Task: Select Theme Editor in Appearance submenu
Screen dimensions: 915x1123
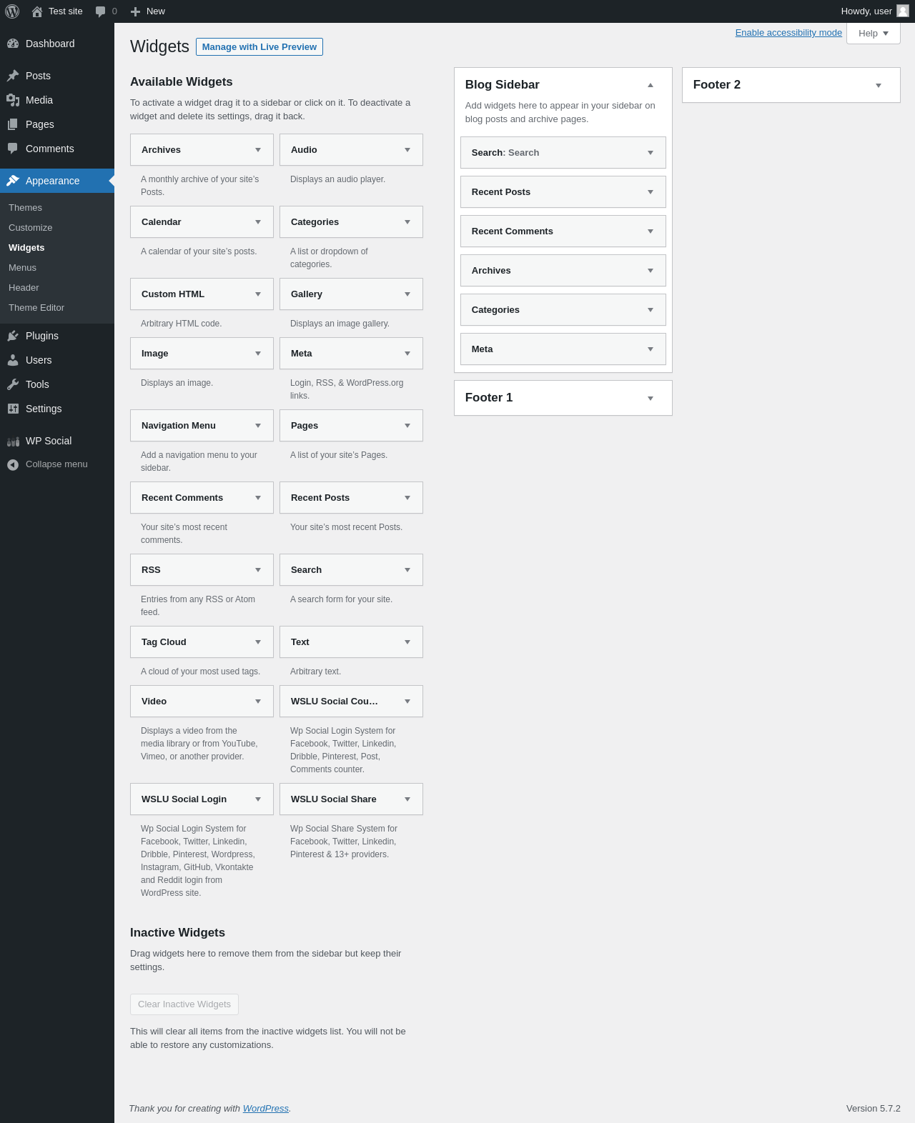Action: [x=36, y=308]
